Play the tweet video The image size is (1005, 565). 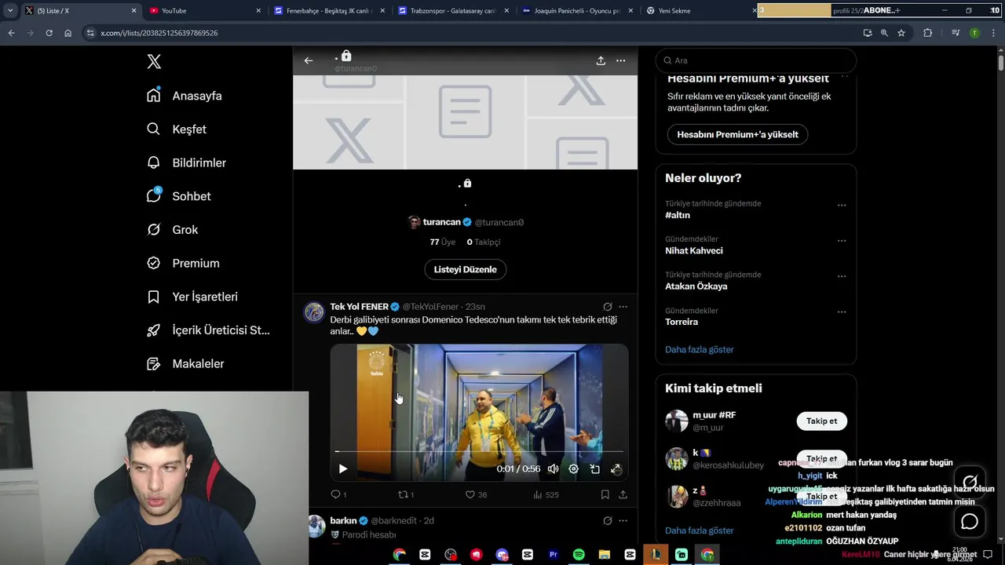[x=343, y=468]
